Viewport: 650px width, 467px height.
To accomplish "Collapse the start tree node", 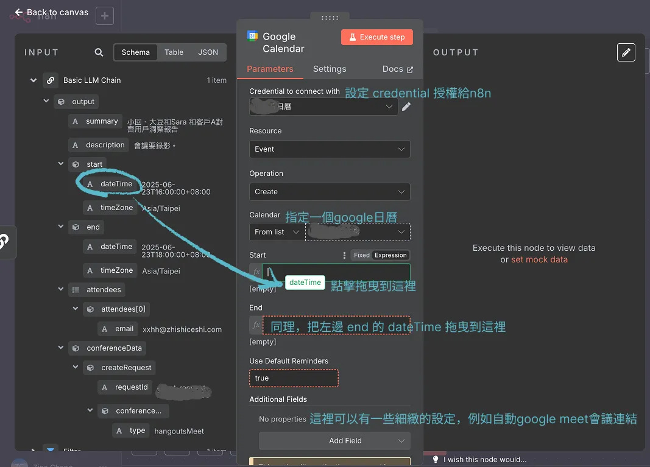I will click(61, 164).
